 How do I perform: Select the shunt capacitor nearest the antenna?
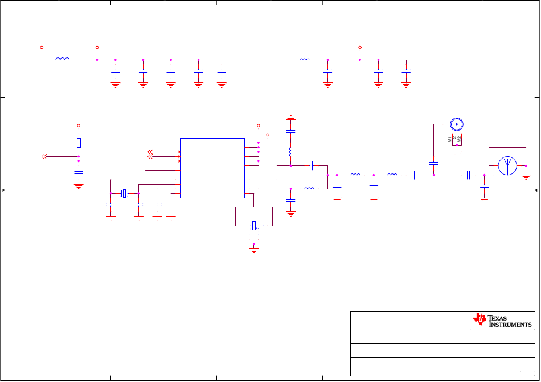pyautogui.click(x=485, y=186)
